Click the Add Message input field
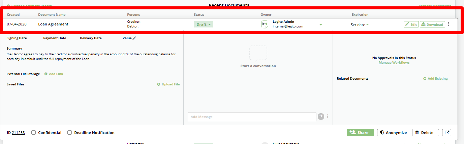Viewport: 464px width, 144px height. (252, 117)
